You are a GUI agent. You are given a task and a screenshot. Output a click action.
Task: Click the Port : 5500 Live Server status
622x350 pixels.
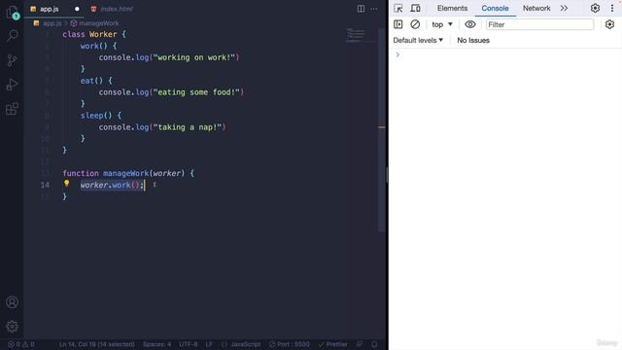[290, 344]
